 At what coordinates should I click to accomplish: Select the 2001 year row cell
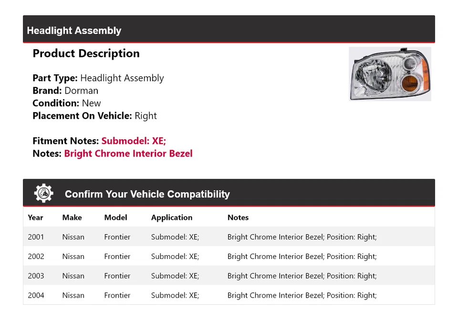(36, 237)
